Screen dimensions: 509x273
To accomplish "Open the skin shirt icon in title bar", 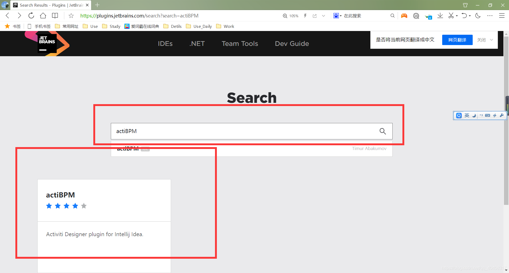I will point(465,5).
